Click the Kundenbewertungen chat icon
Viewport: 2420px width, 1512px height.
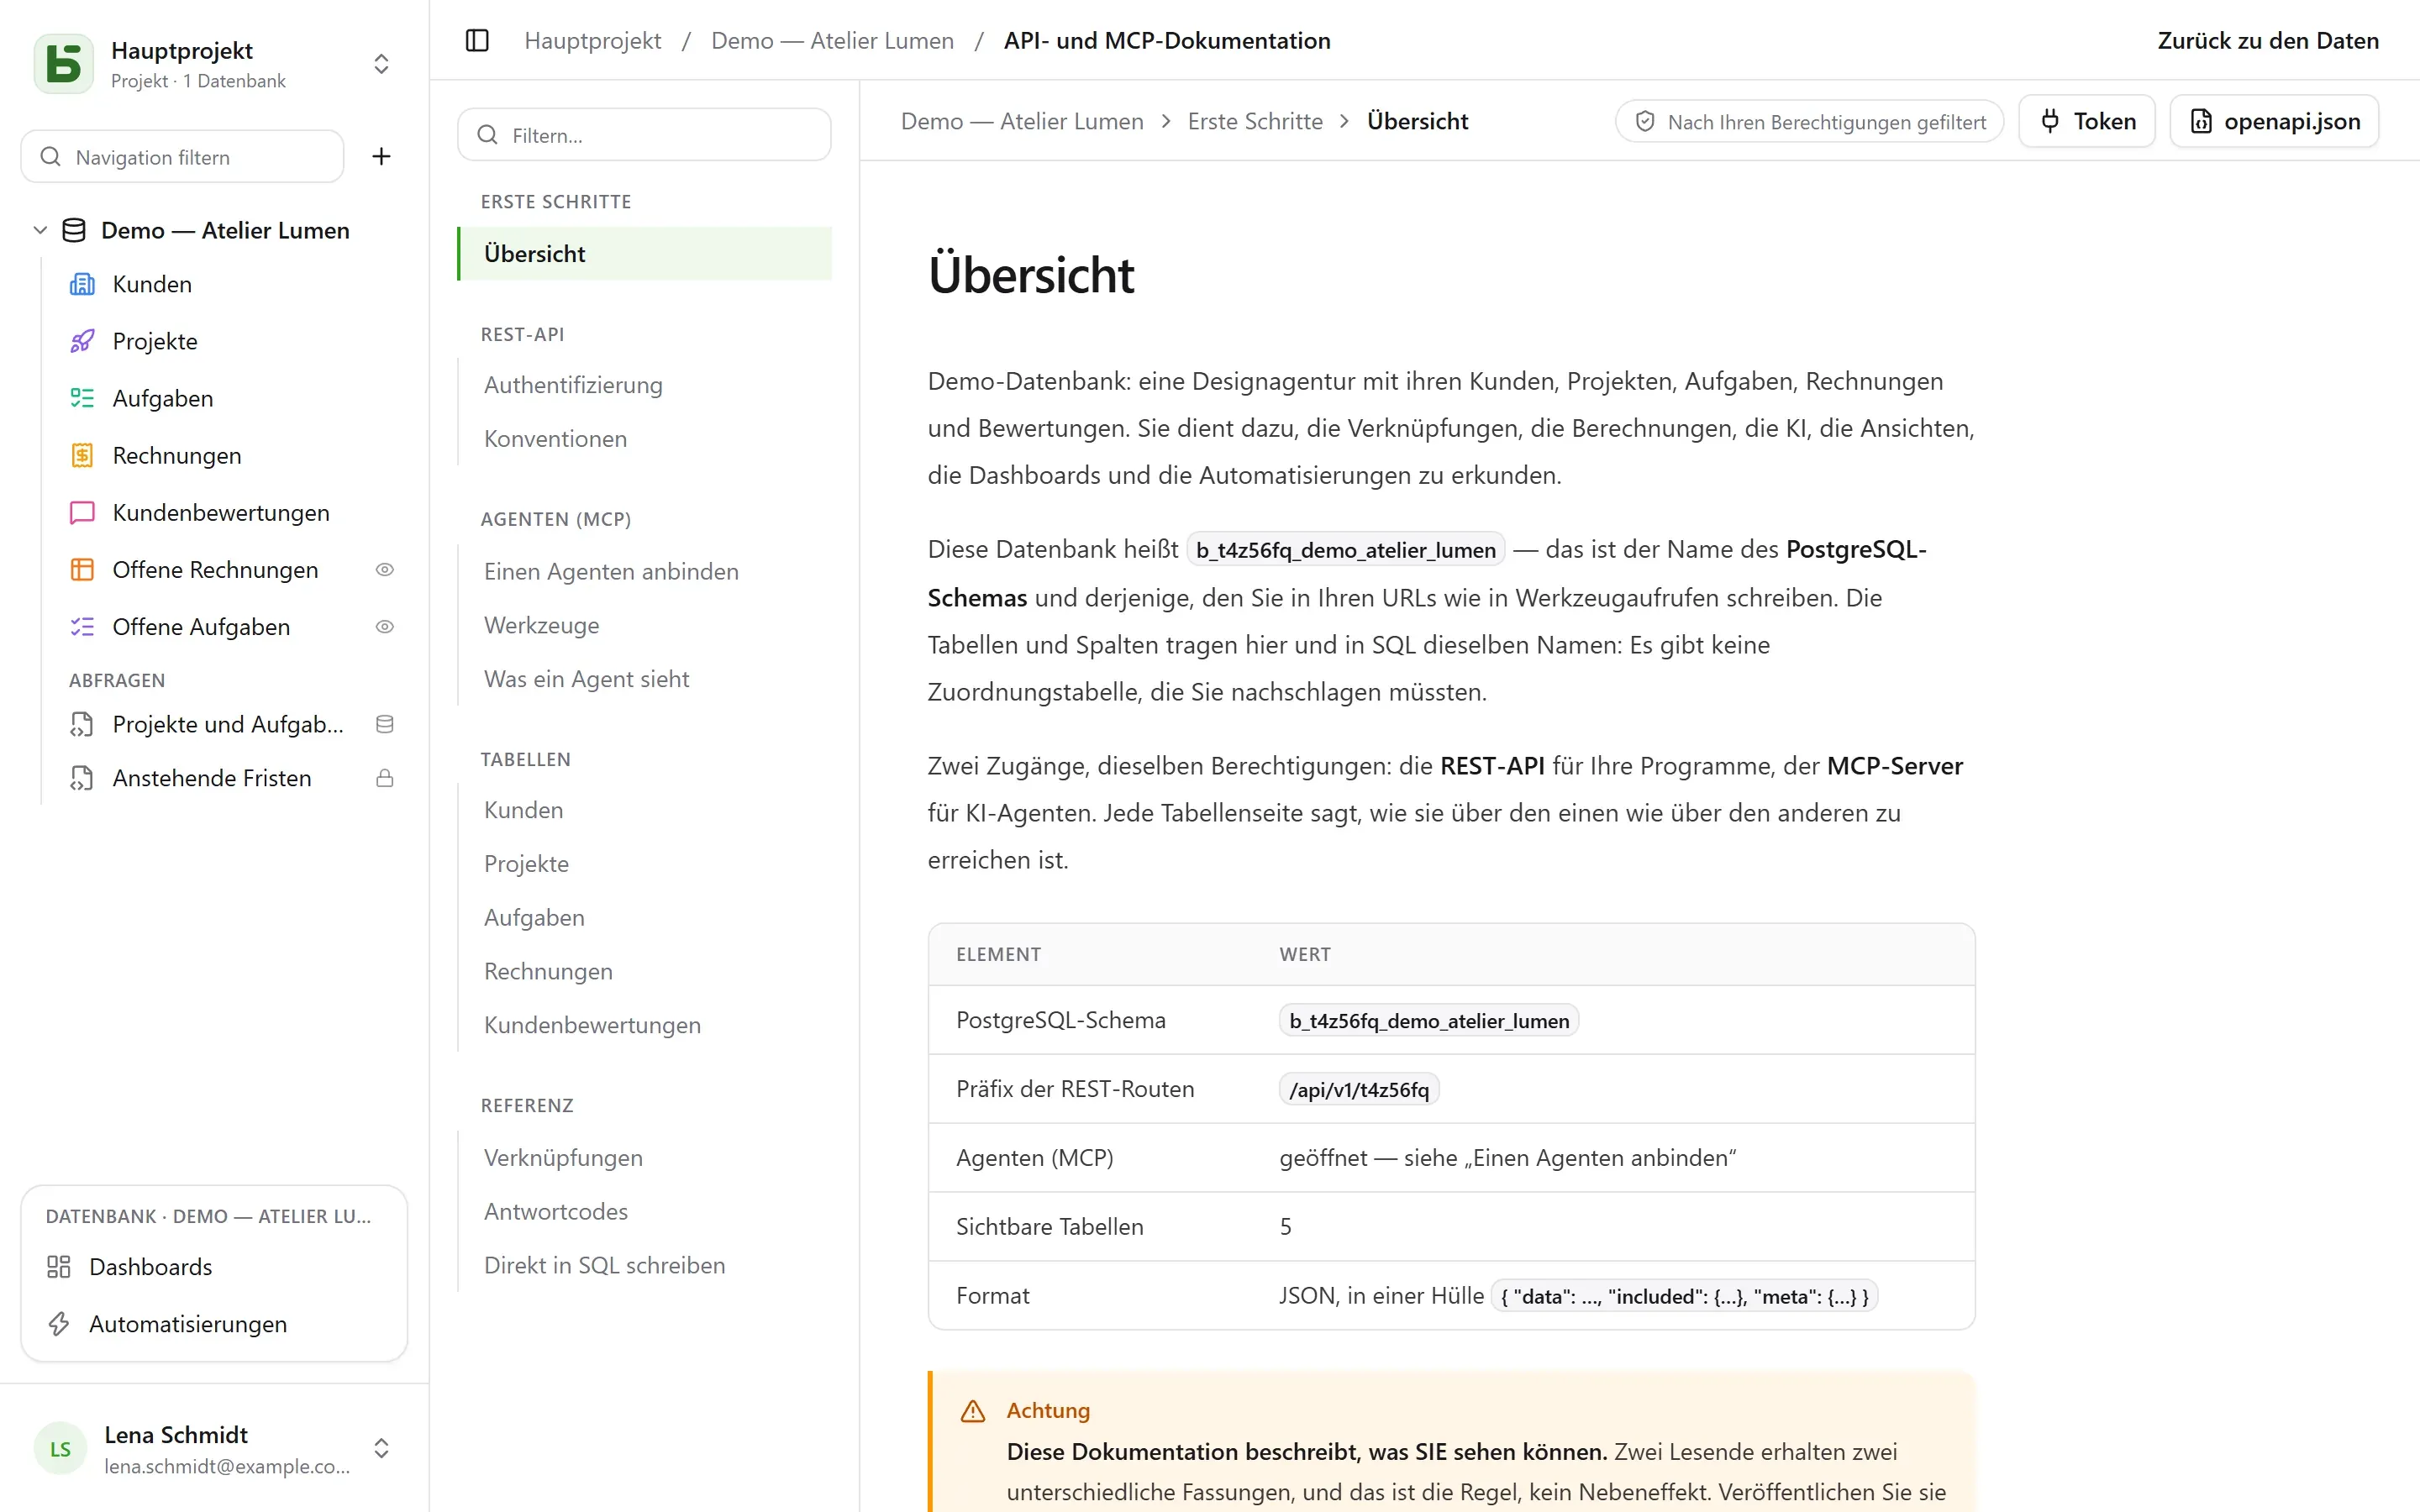pos(82,513)
